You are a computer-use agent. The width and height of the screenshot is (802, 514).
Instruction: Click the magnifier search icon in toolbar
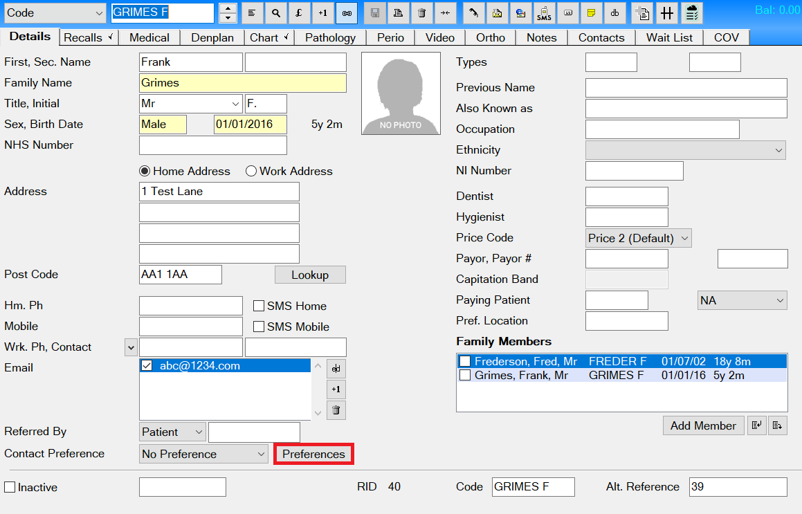tap(276, 13)
